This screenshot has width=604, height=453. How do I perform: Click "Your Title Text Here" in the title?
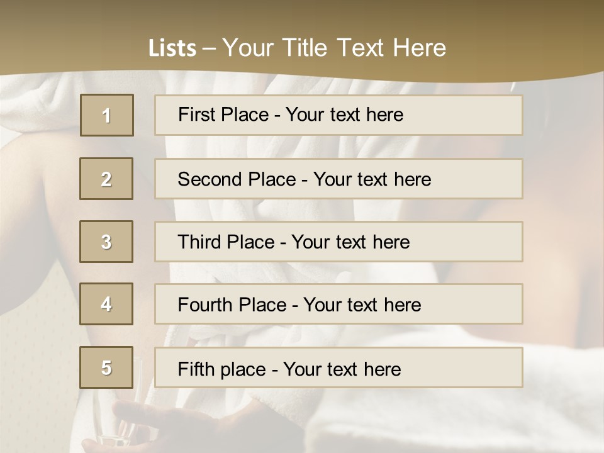tap(334, 48)
